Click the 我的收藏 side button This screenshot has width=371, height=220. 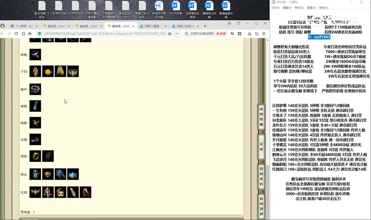tap(261, 117)
